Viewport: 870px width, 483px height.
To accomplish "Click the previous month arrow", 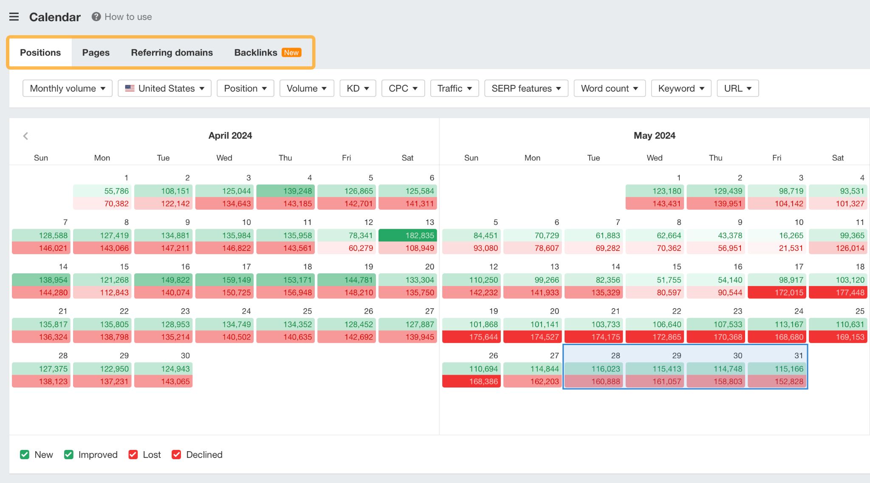I will coord(25,136).
